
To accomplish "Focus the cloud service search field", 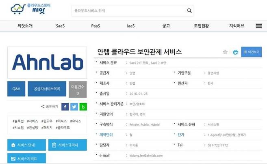I will point(128,11).
